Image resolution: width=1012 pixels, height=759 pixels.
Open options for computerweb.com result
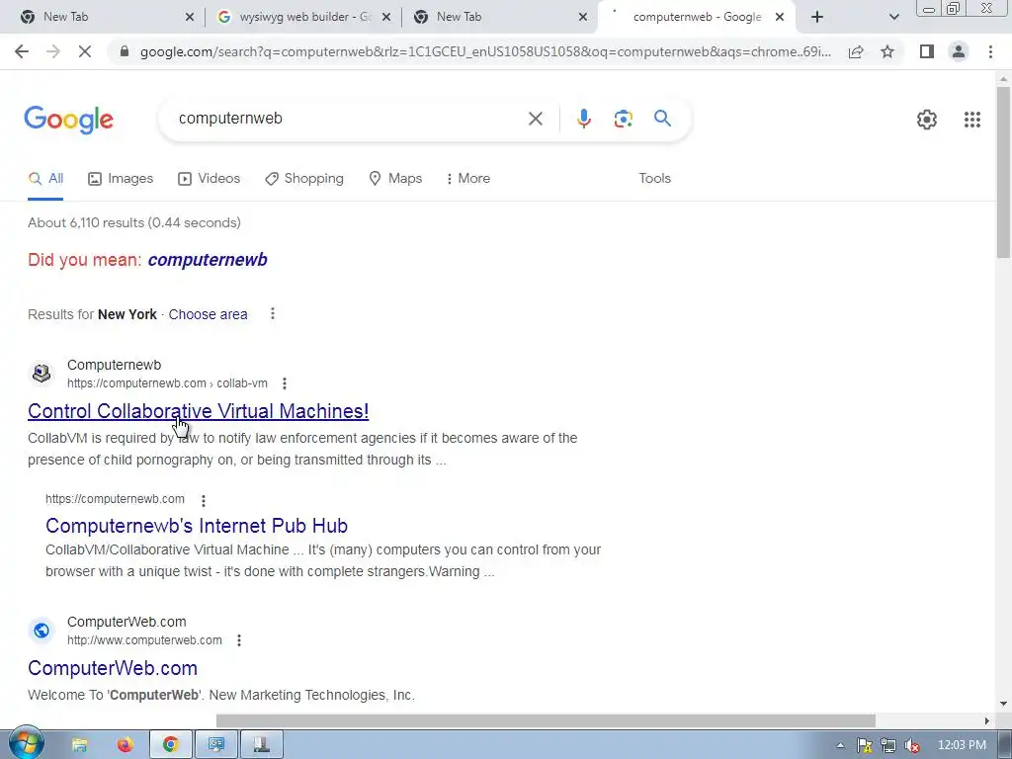(239, 640)
